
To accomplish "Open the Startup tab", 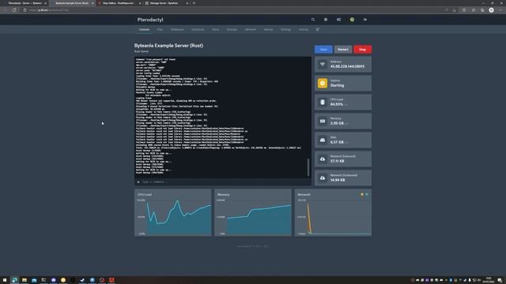I will click(x=268, y=29).
